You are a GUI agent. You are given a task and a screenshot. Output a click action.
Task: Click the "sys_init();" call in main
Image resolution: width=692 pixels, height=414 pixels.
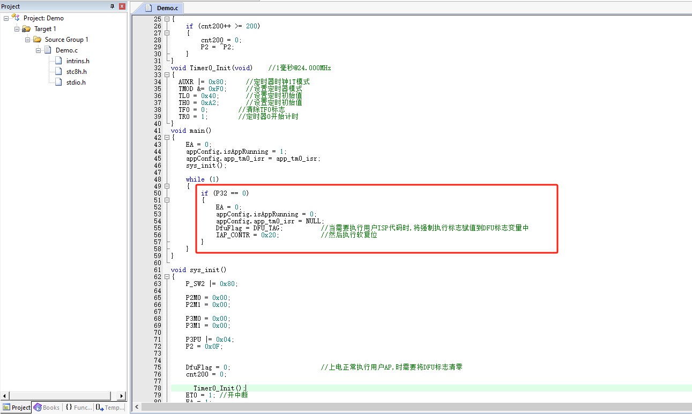pos(206,165)
